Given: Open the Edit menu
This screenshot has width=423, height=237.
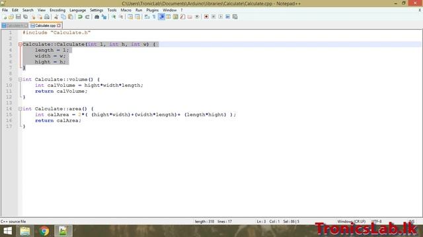Looking at the screenshot, I should 15,11.
